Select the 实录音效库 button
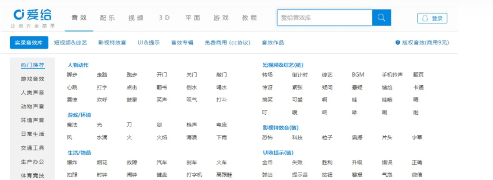The height and width of the screenshot is (180, 493). pyautogui.click(x=29, y=43)
